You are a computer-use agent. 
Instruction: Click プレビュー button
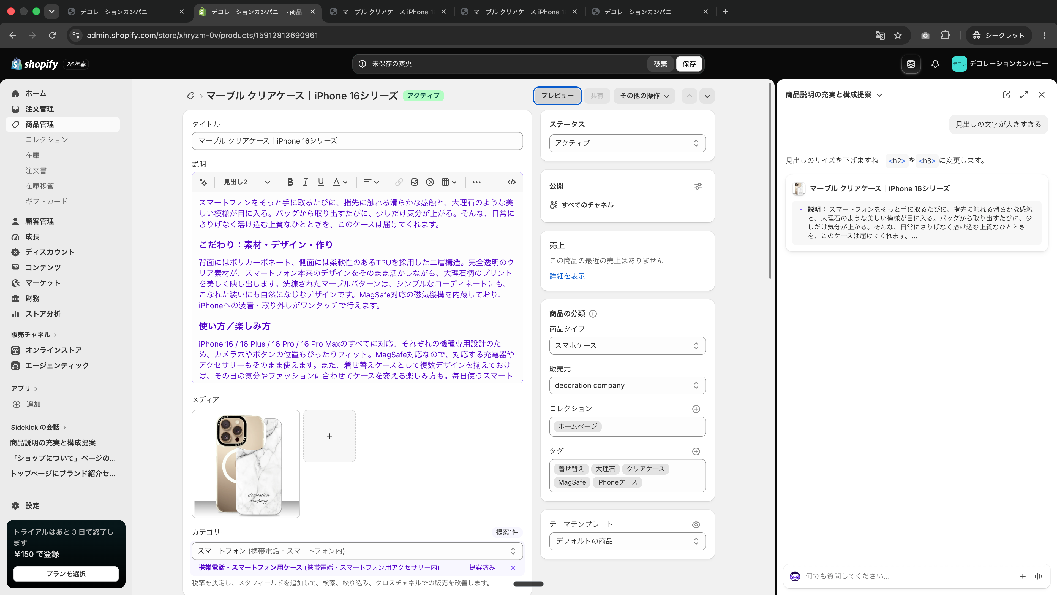(x=557, y=96)
